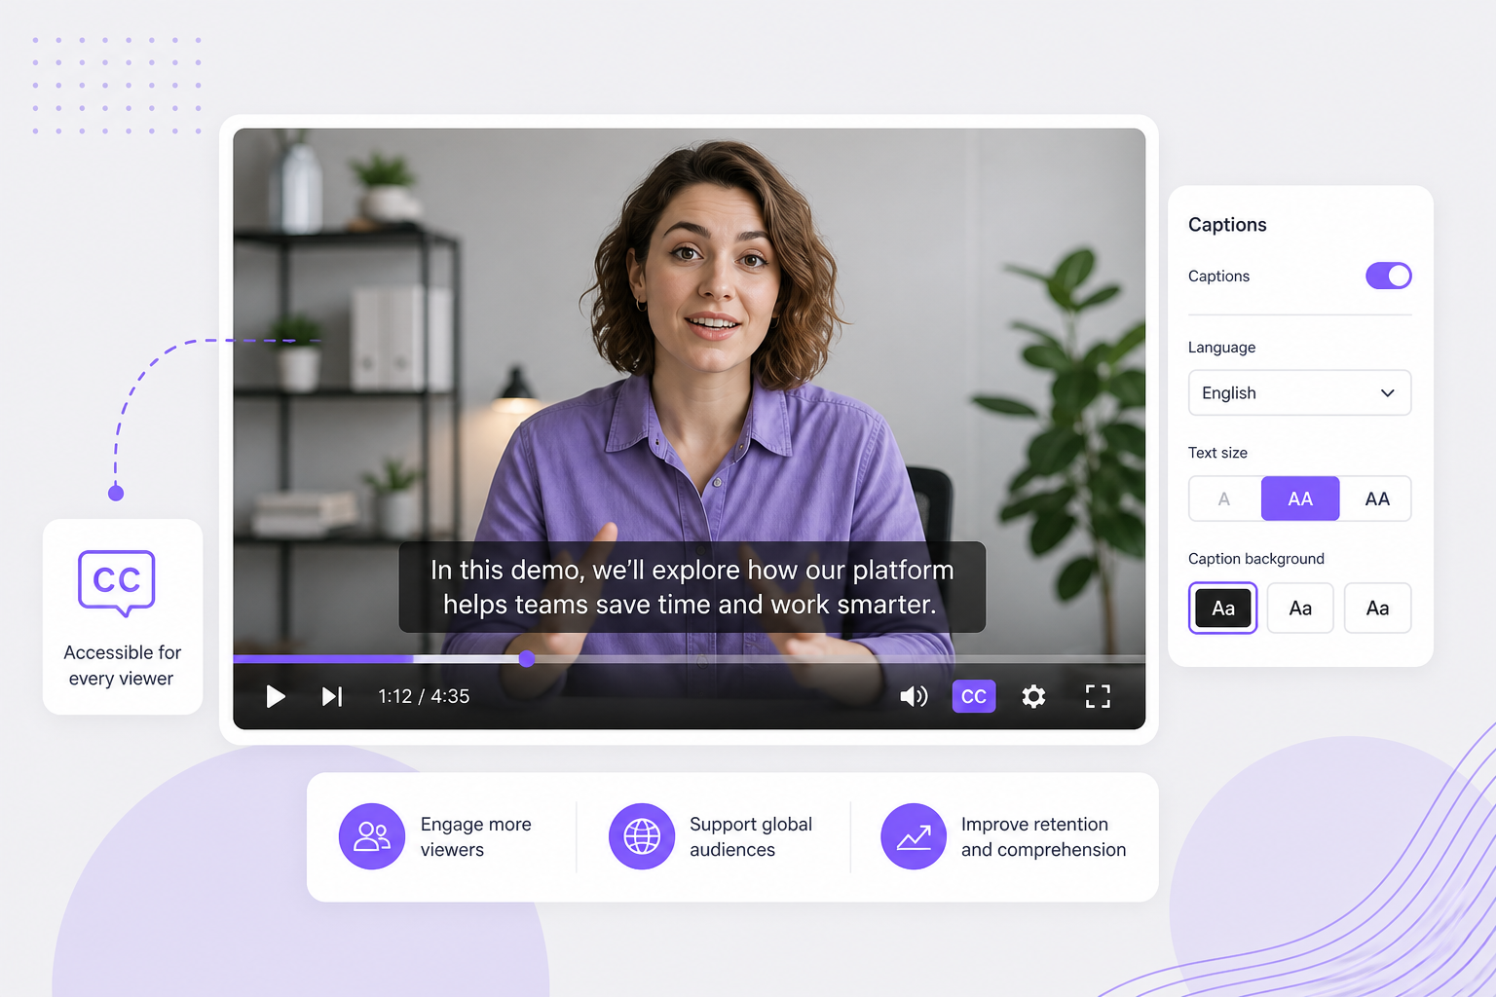This screenshot has width=1496, height=997.
Task: Select the small 'A' text size
Action: tap(1224, 498)
